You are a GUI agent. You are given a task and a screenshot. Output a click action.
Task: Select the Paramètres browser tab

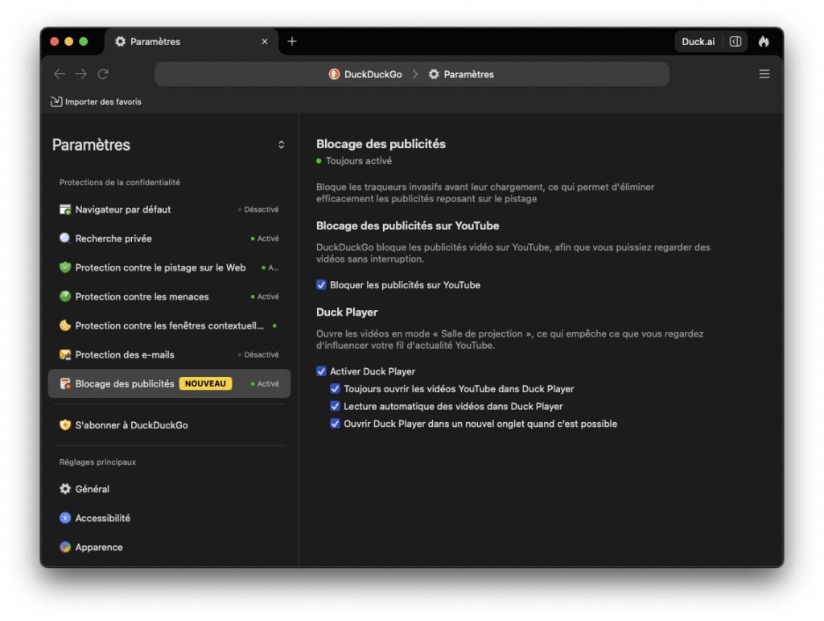[191, 42]
